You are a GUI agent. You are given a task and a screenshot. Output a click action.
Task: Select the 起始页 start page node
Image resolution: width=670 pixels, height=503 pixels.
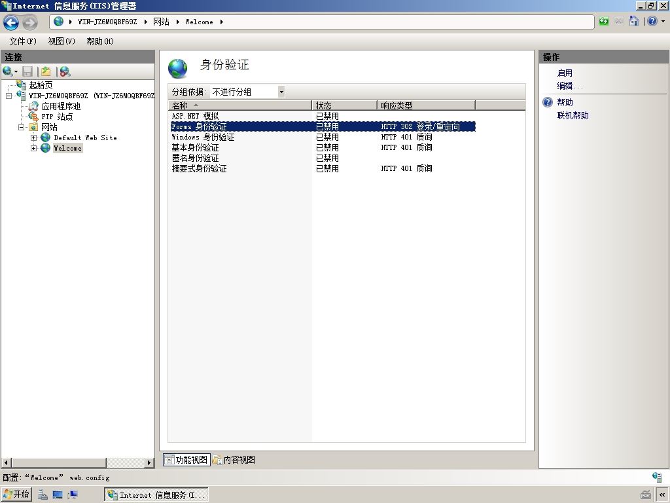coord(41,85)
